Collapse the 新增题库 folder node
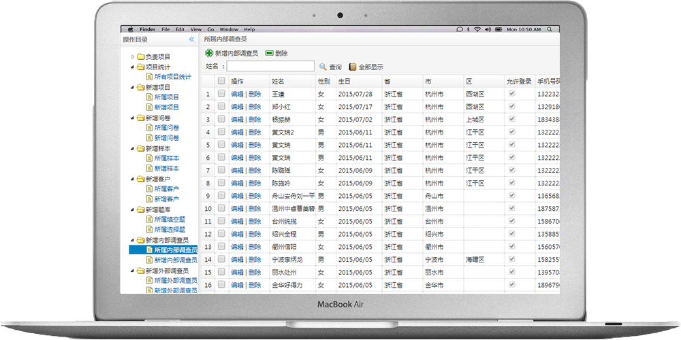 pyautogui.click(x=133, y=209)
